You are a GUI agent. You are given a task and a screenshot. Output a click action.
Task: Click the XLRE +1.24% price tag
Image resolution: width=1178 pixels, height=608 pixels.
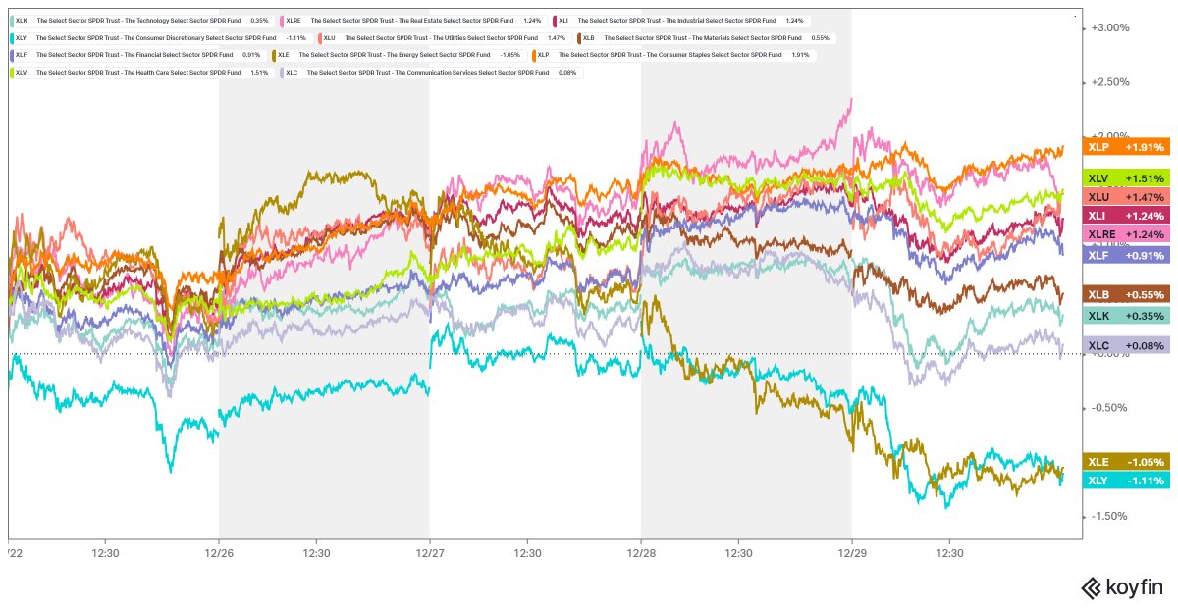pos(1128,234)
